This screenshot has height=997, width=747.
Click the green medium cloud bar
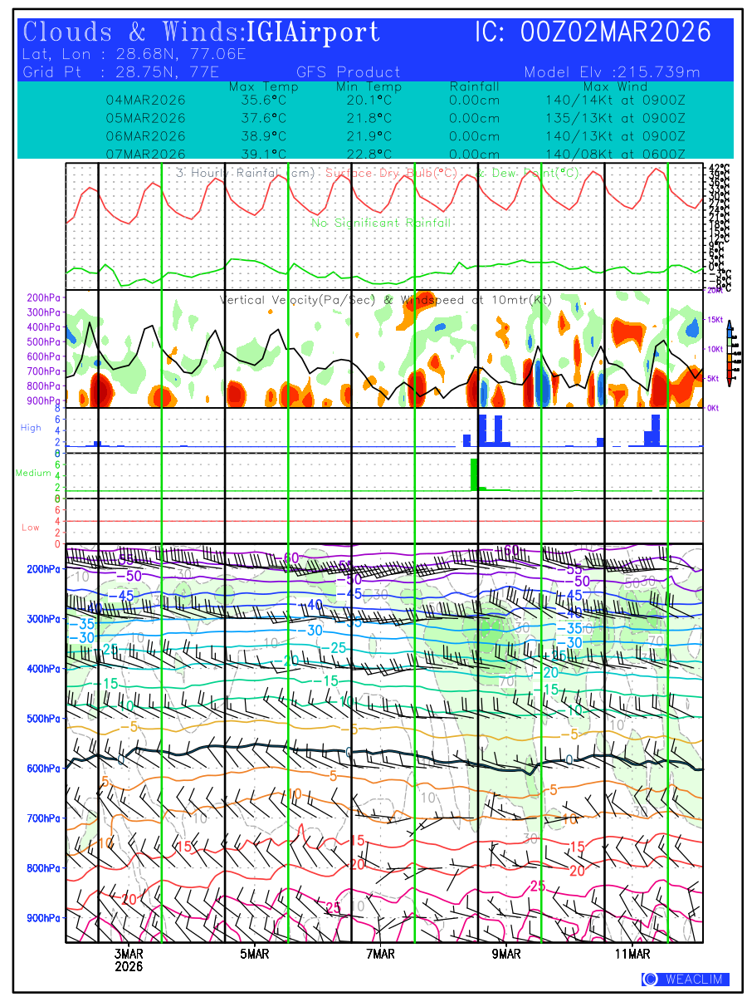[474, 474]
